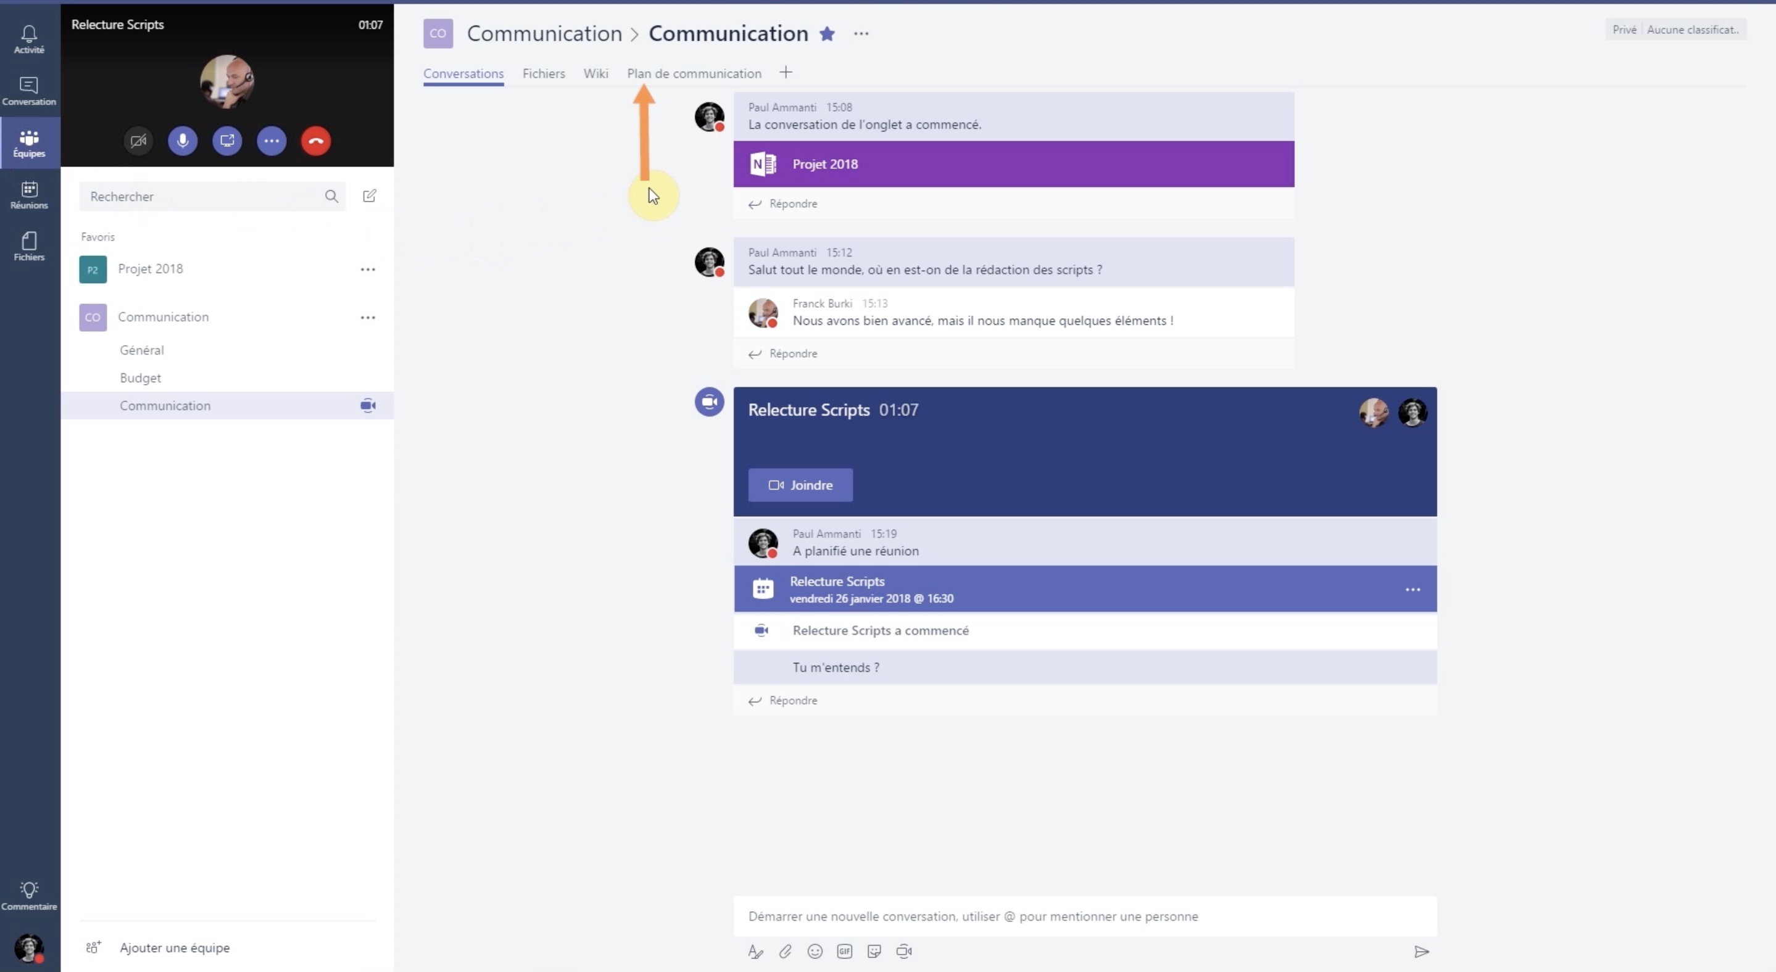Click the new conversation message box

[x=1085, y=916]
